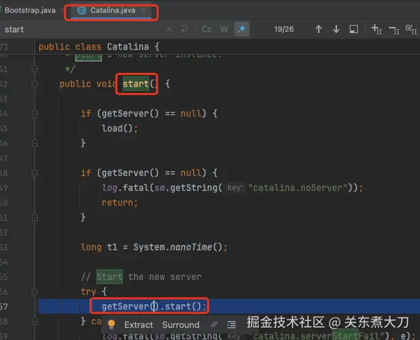Click the load(); call
Viewport: 420px width, 340px height.
120,129
